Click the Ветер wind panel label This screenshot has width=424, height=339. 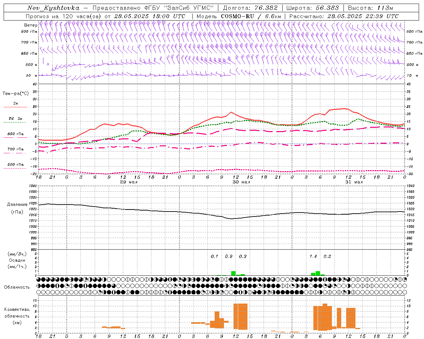[x=31, y=25]
